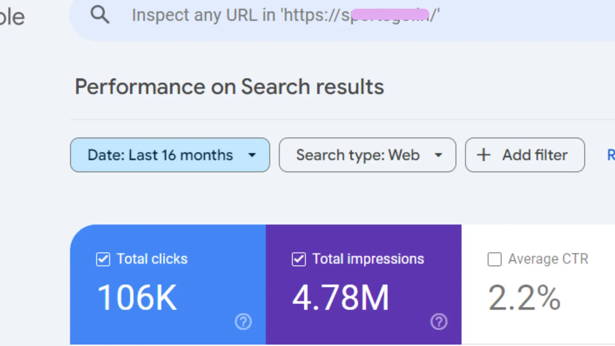Click the empty checkbox icon beside Average CTR
The image size is (615, 346).
[494, 259]
